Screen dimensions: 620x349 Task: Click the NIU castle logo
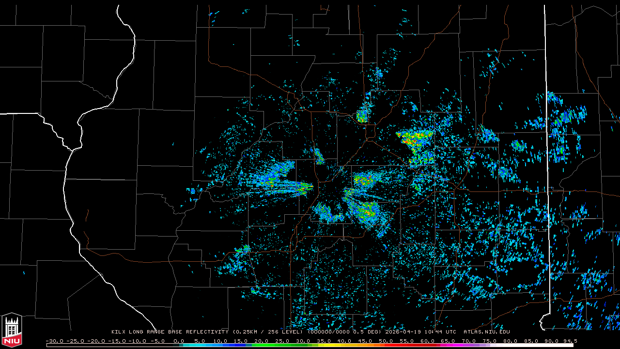[12, 331]
